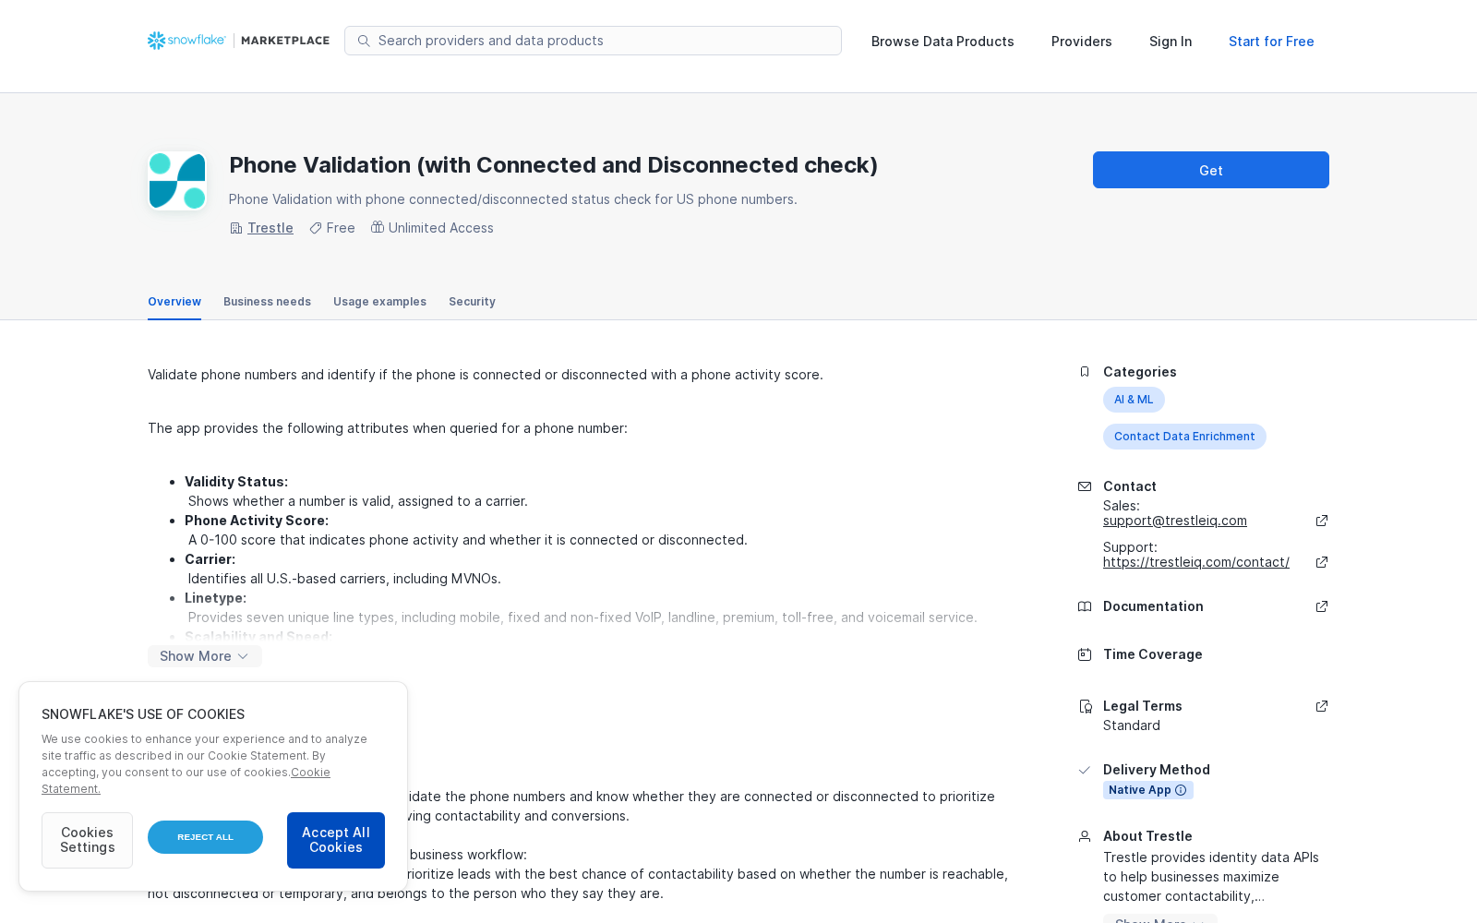Click the Legal Terms document icon
The width and height of the screenshot is (1477, 923).
click(1086, 706)
